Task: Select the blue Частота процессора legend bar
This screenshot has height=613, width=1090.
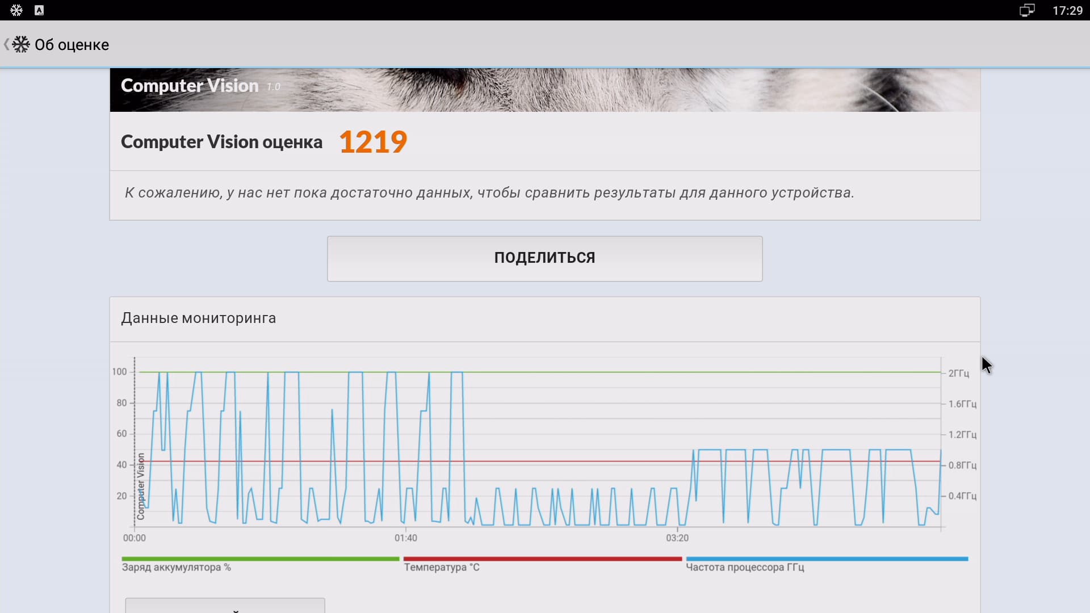Action: click(827, 559)
